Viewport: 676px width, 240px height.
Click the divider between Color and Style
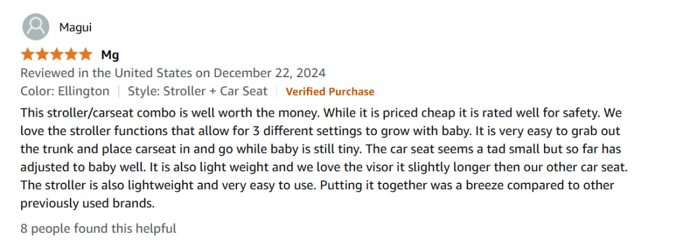click(x=119, y=92)
